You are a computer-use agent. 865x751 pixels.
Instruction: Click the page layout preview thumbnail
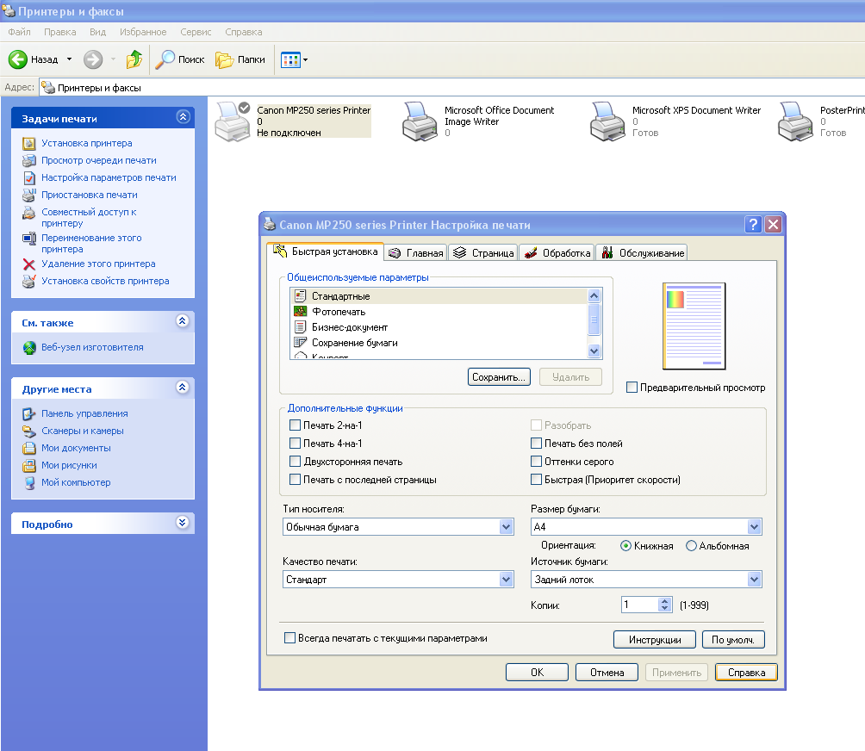tap(694, 326)
